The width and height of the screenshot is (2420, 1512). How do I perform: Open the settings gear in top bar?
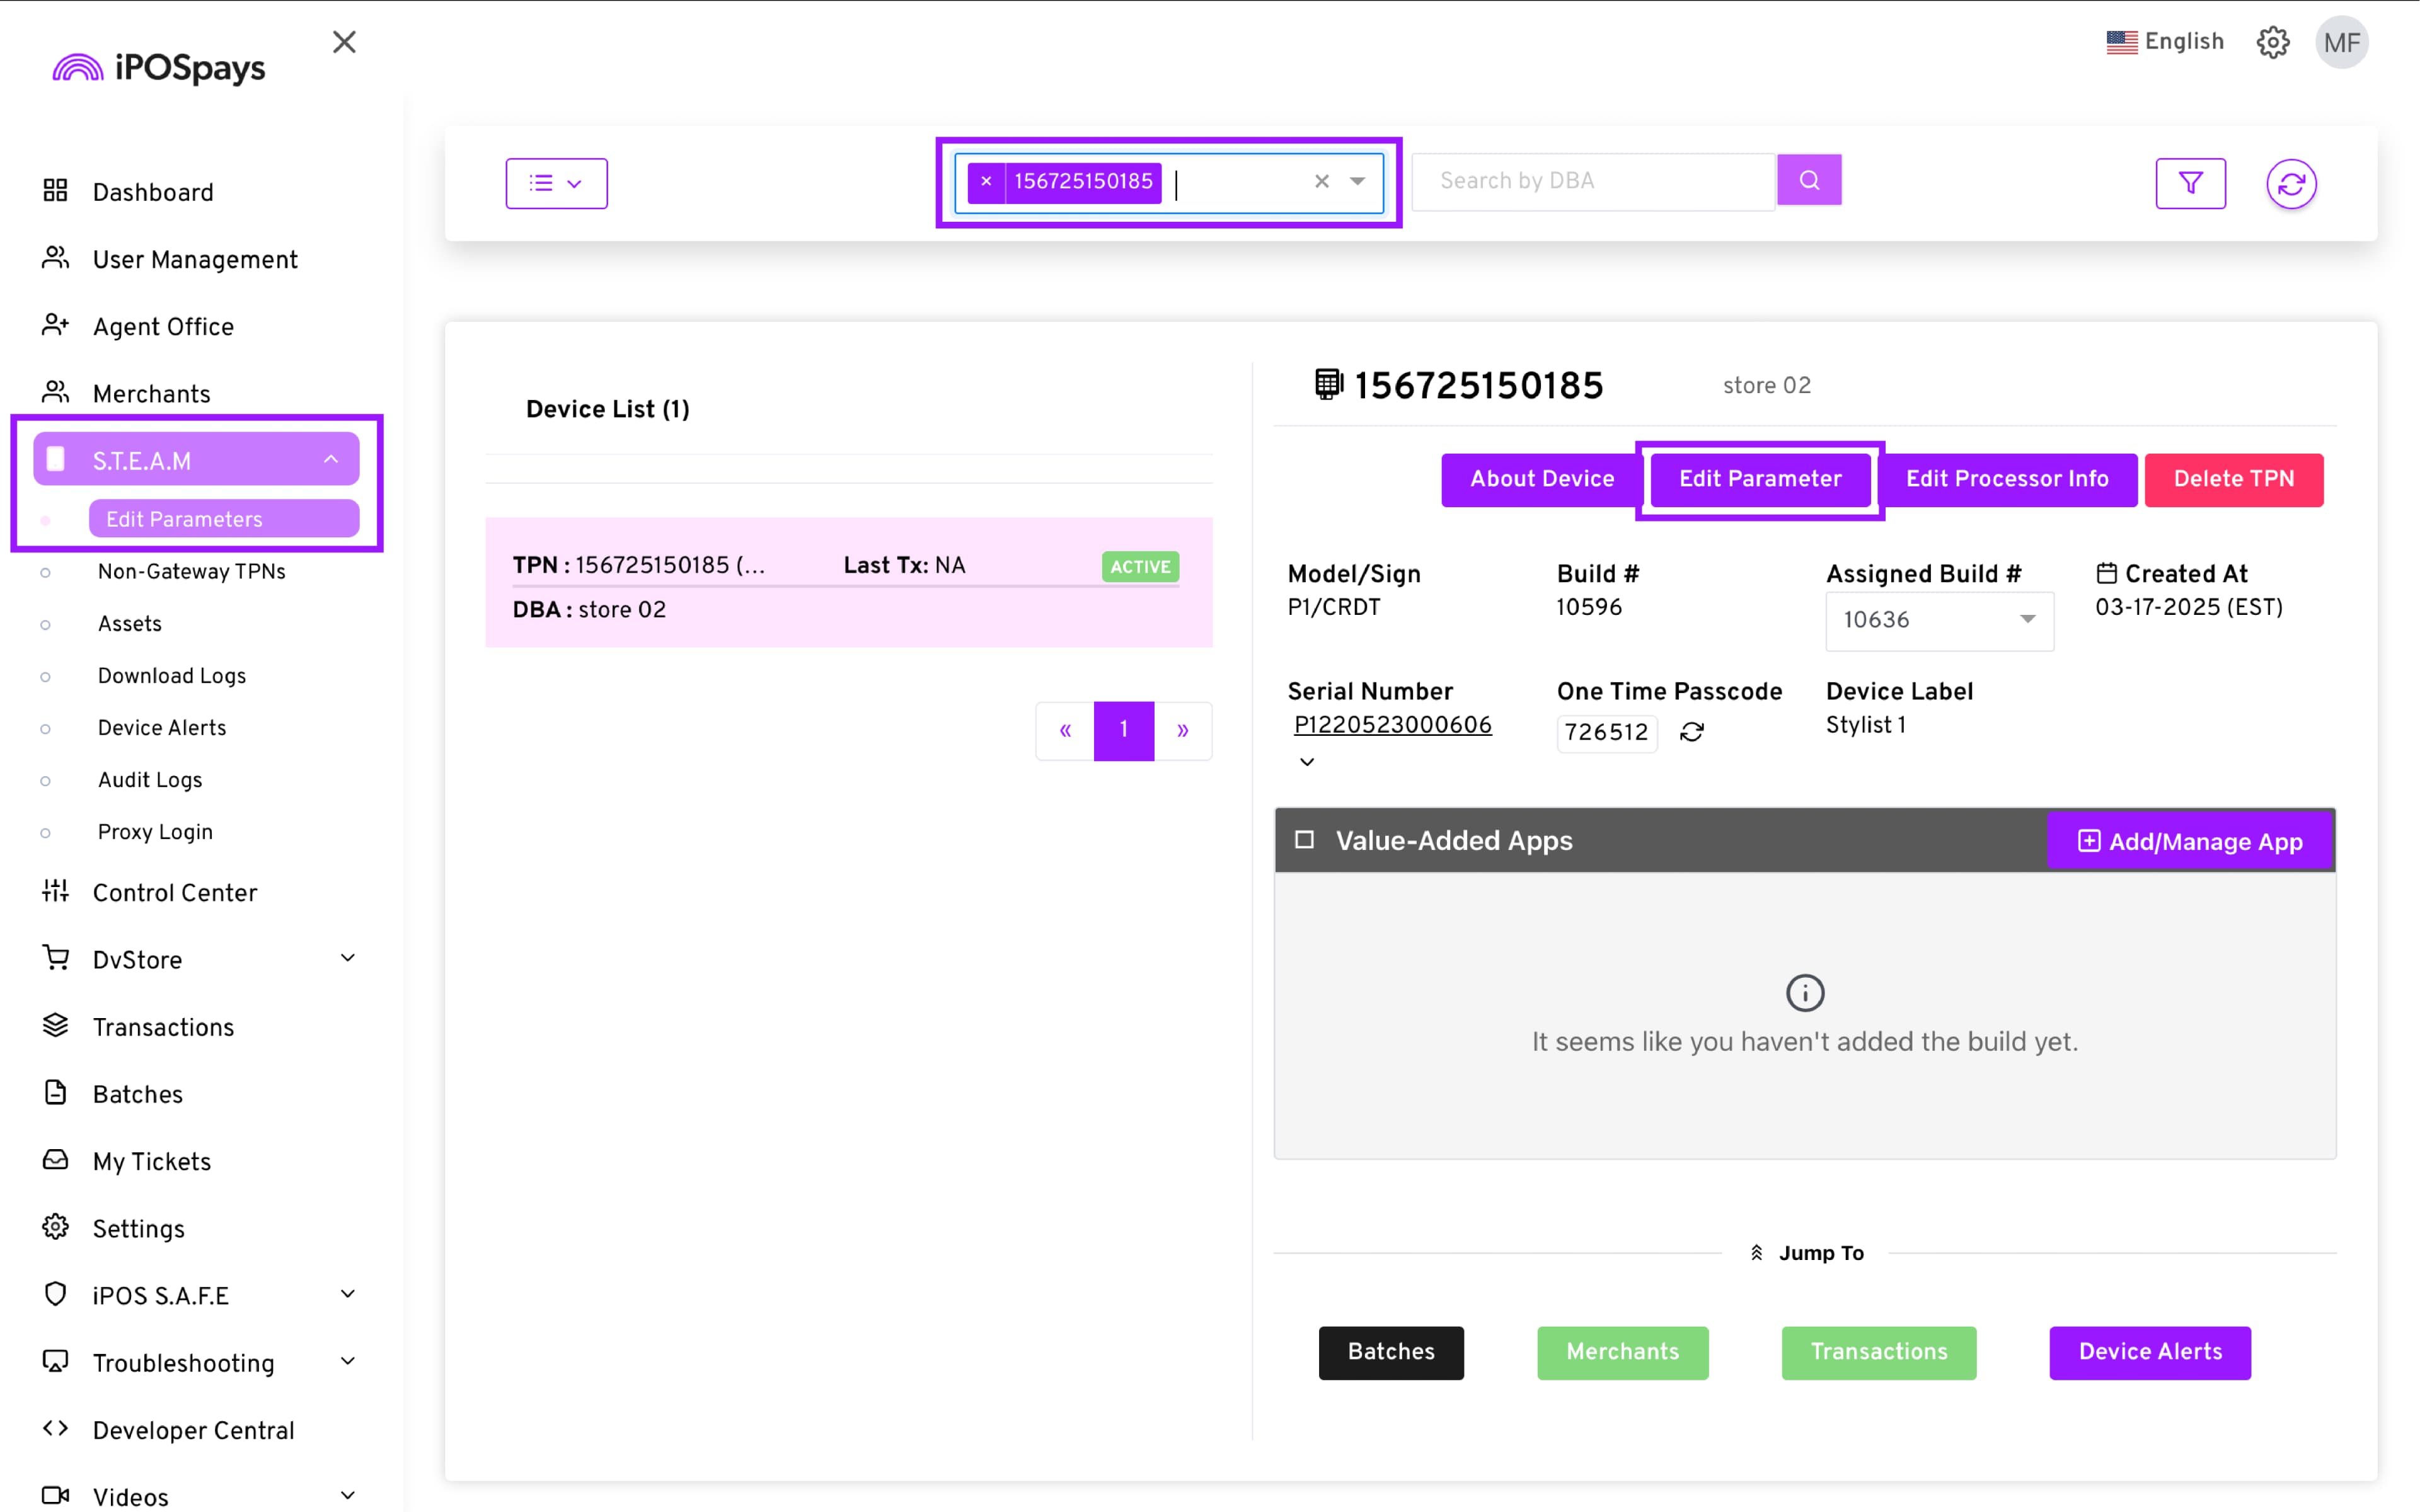coord(2272,42)
